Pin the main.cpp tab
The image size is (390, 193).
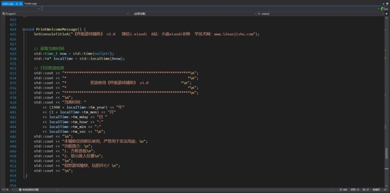click(17, 3)
